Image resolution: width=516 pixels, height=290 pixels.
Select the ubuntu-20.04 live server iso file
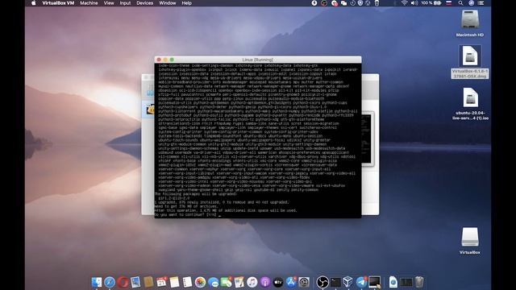(x=470, y=103)
